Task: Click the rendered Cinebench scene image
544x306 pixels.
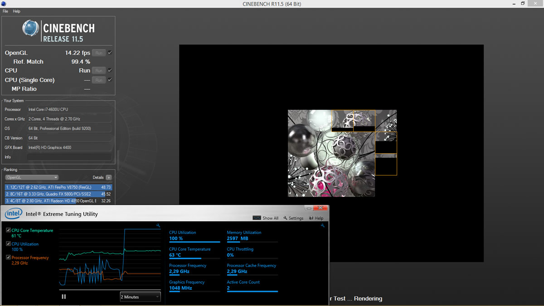Action: (x=342, y=153)
